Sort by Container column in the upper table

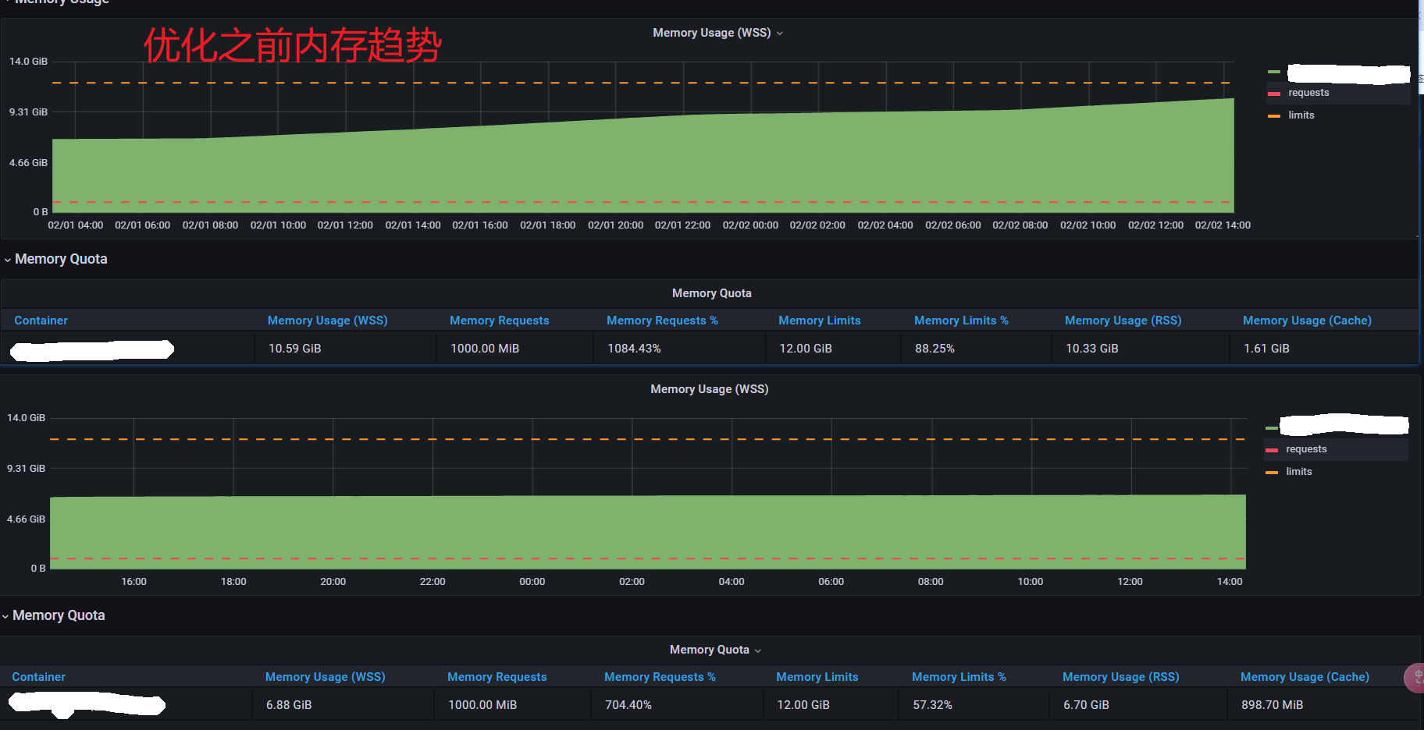[41, 321]
